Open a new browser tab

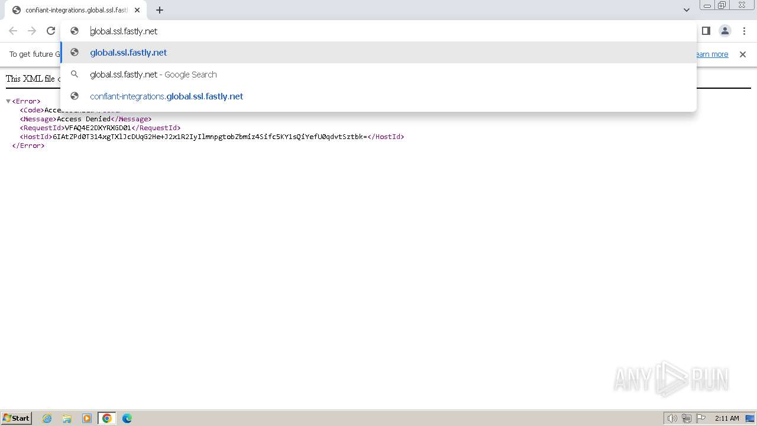point(160,10)
